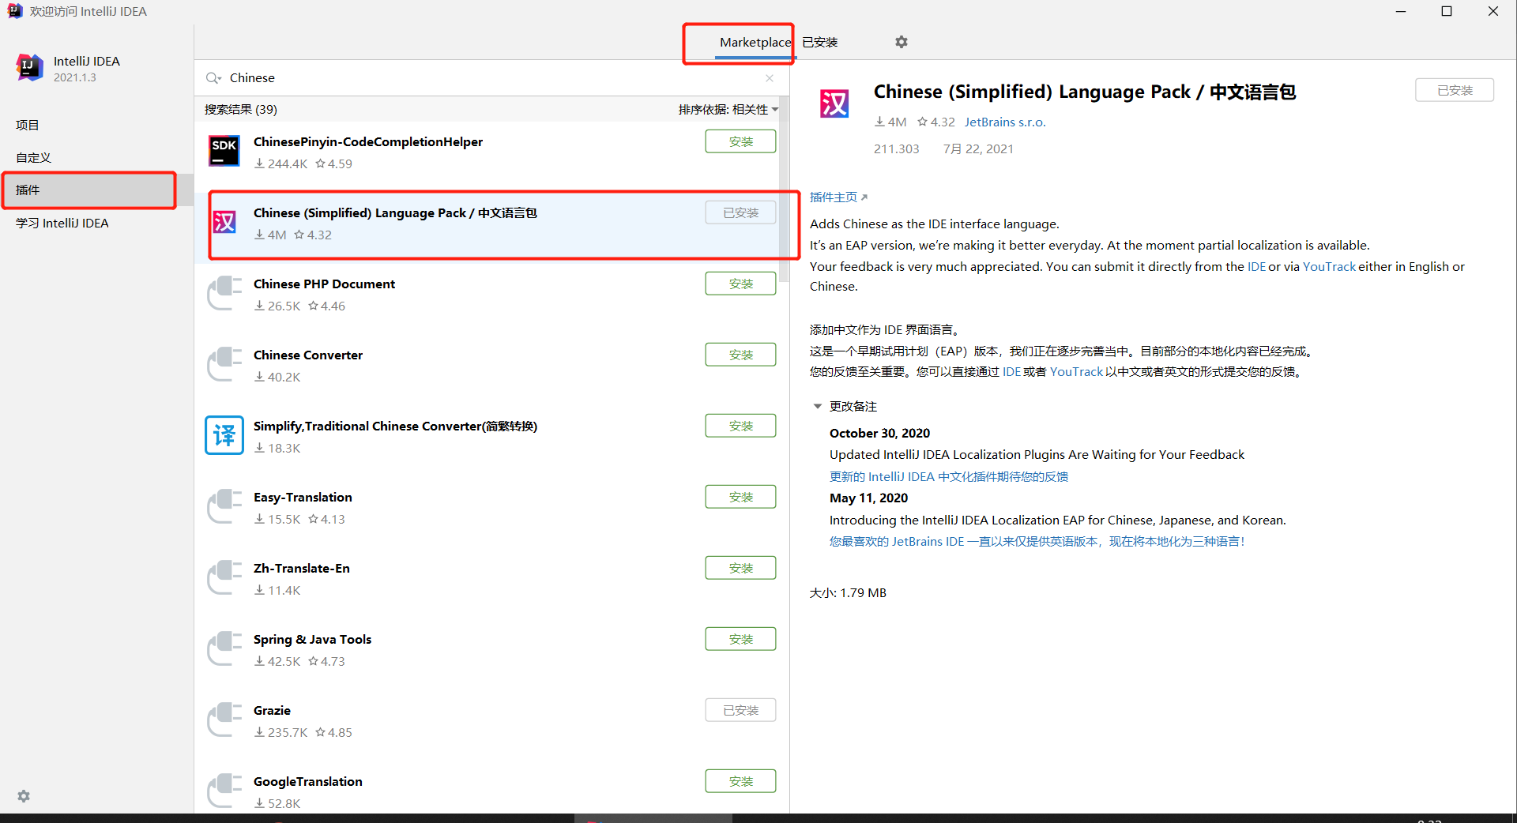This screenshot has height=823, width=1517.
Task: Click the Chinese PHP Document plug icon
Action: click(x=224, y=293)
